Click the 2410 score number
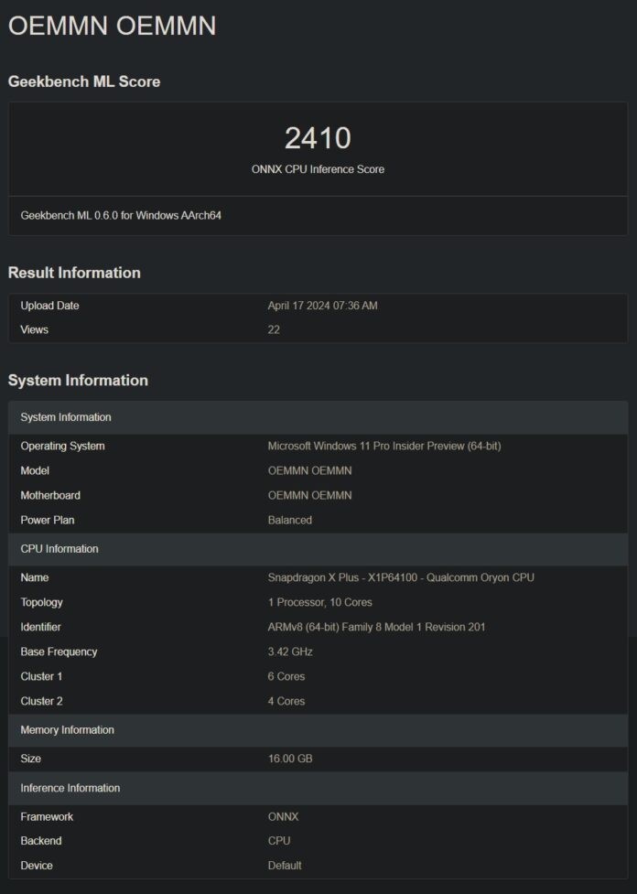Image resolution: width=637 pixels, height=894 pixels. (318, 138)
